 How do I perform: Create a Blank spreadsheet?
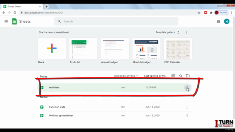click(52, 48)
